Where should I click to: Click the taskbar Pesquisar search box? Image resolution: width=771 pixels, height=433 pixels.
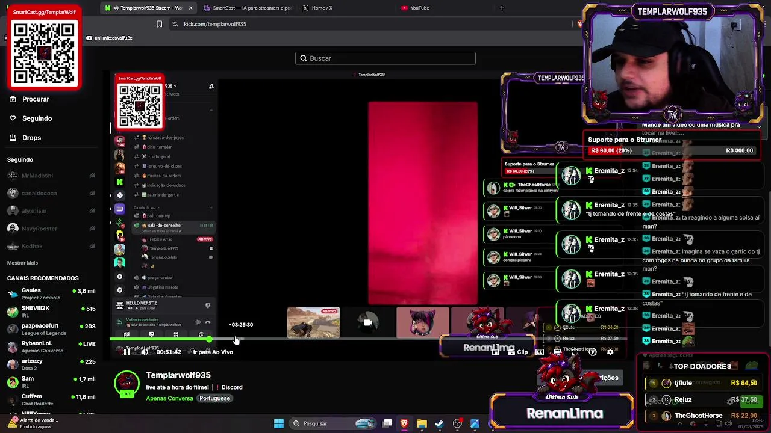tap(333, 423)
